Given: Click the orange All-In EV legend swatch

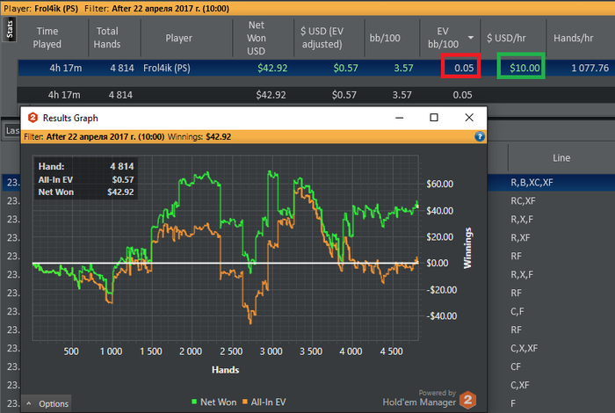Looking at the screenshot, I should [x=245, y=402].
